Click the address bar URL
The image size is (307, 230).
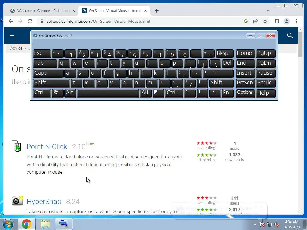[98, 21]
